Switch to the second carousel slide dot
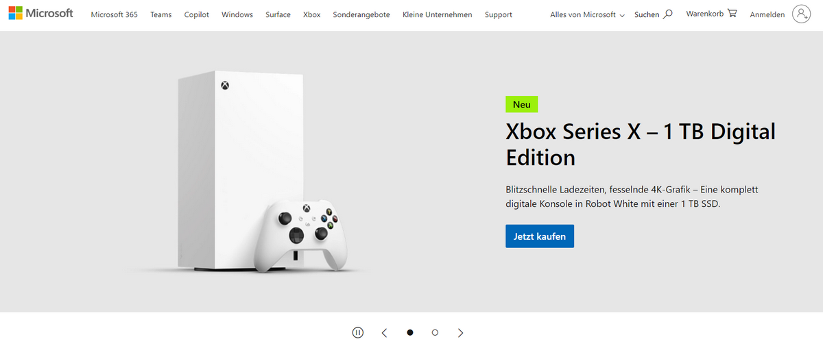 [x=435, y=332]
